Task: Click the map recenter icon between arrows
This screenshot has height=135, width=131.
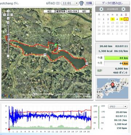Action: click(x=8, y=15)
